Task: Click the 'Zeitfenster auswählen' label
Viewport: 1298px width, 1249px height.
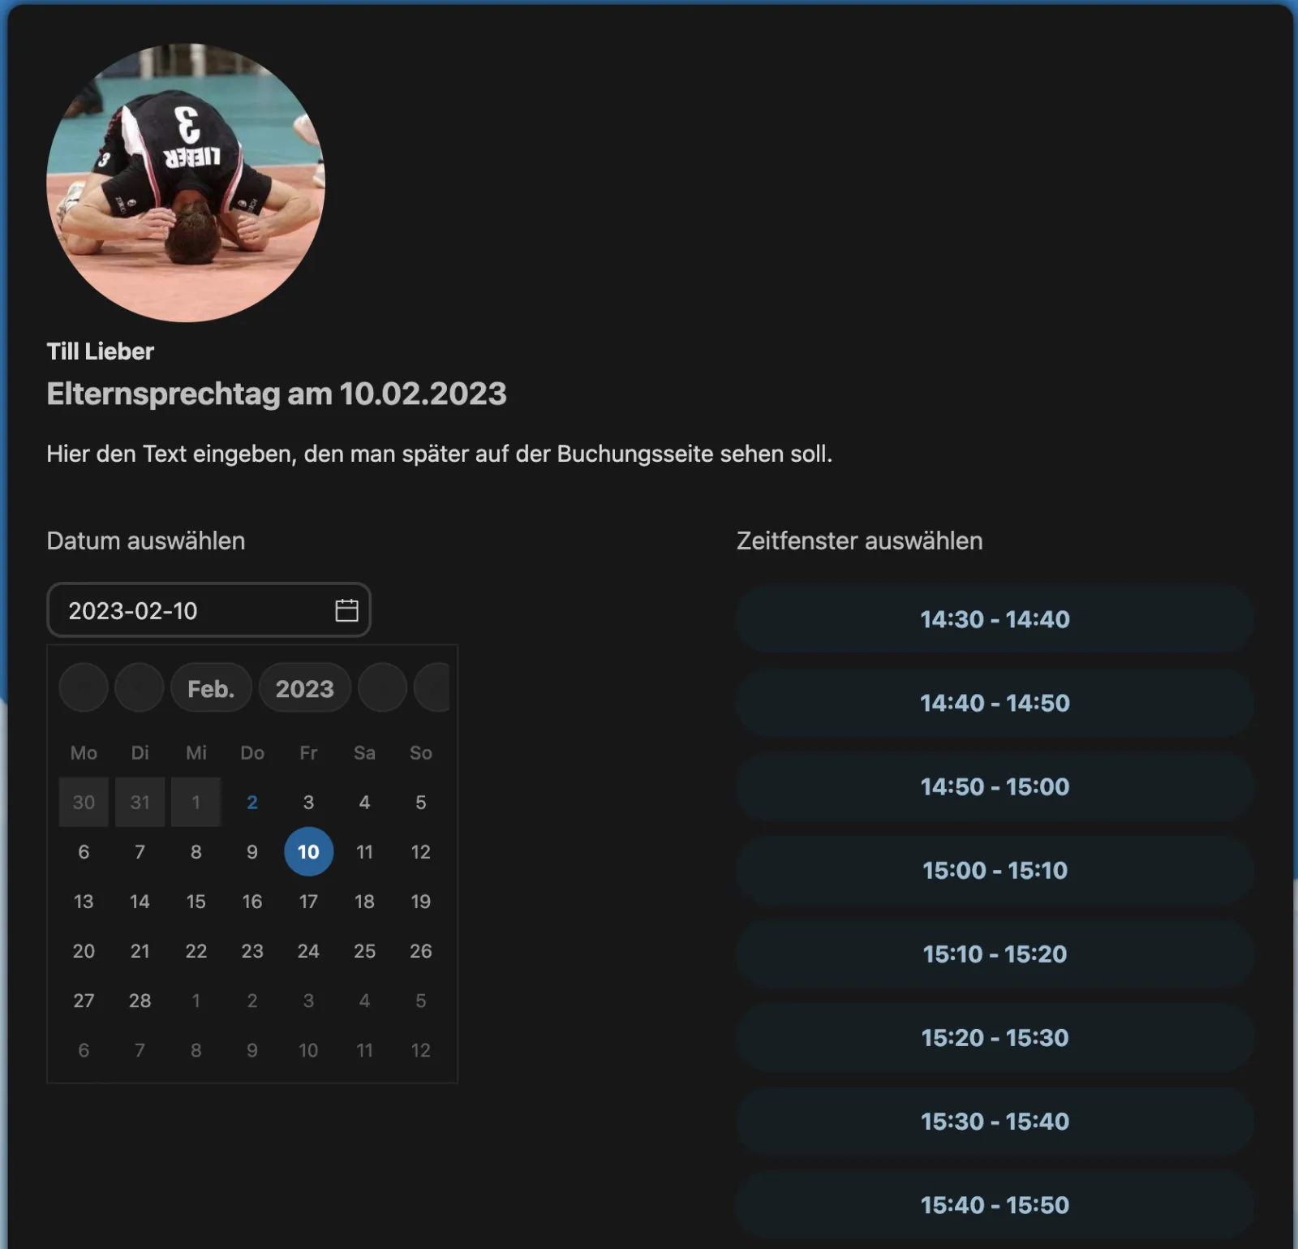Action: coord(859,541)
